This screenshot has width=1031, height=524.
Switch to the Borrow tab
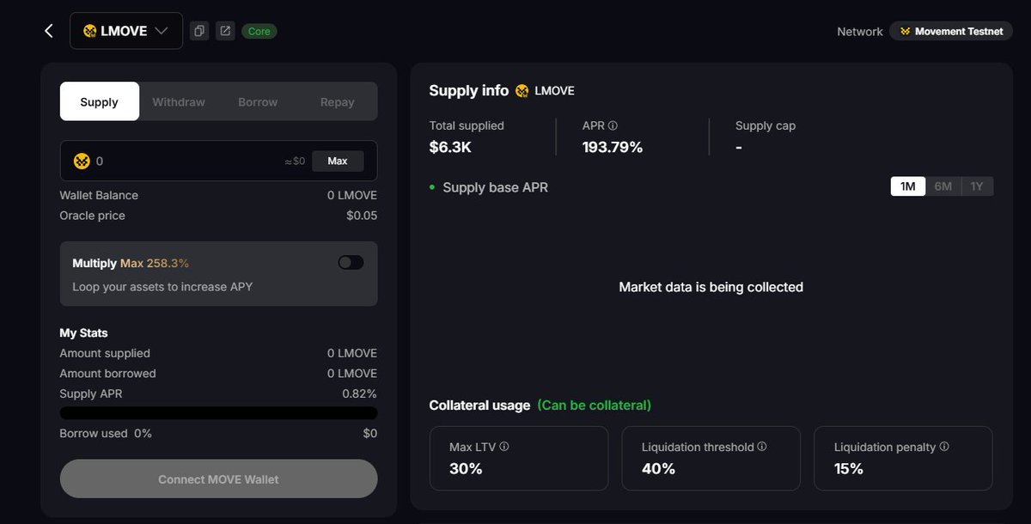(x=258, y=101)
